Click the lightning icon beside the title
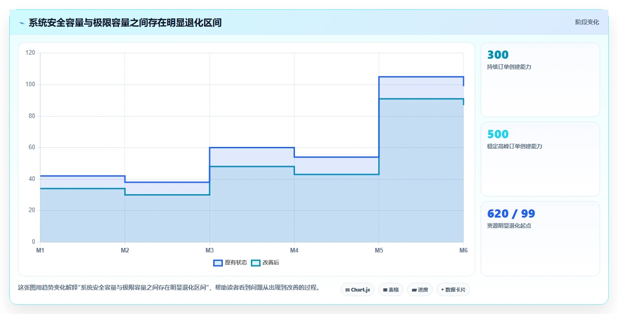 22,23
